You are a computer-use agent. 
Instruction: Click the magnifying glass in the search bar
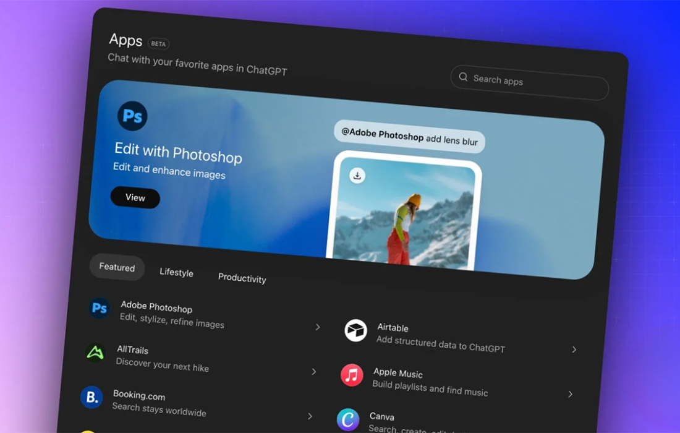[462, 77]
